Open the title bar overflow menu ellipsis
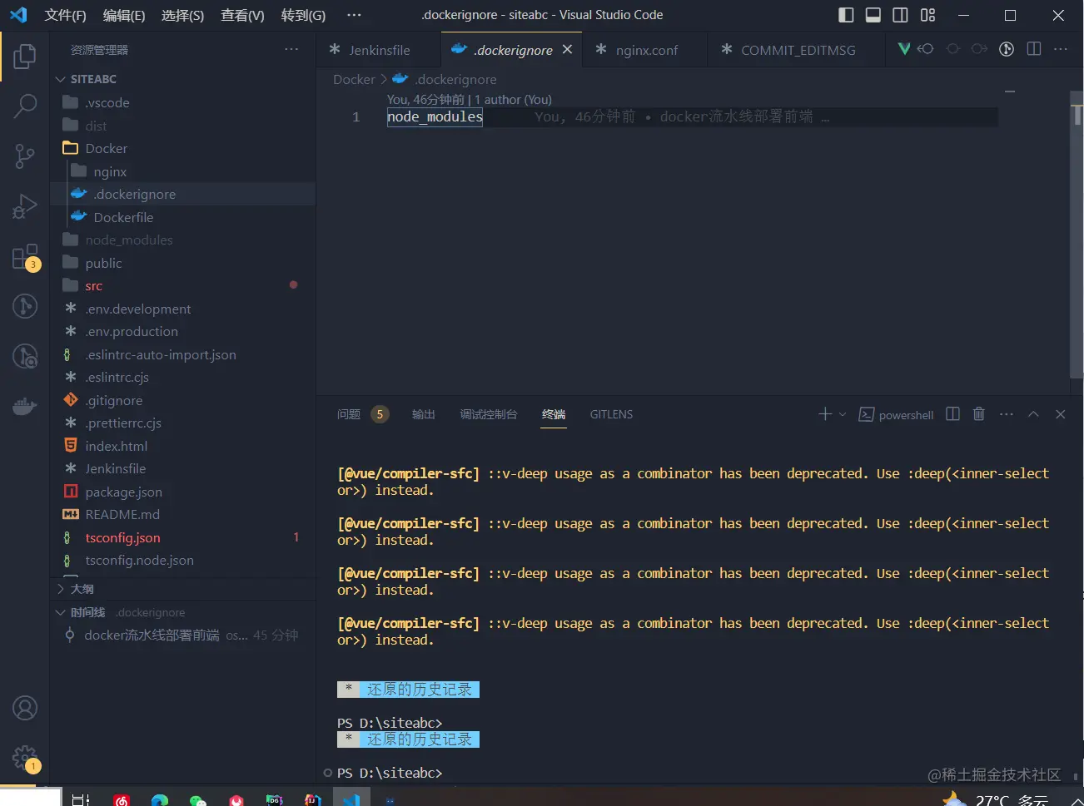This screenshot has height=806, width=1084. (354, 15)
